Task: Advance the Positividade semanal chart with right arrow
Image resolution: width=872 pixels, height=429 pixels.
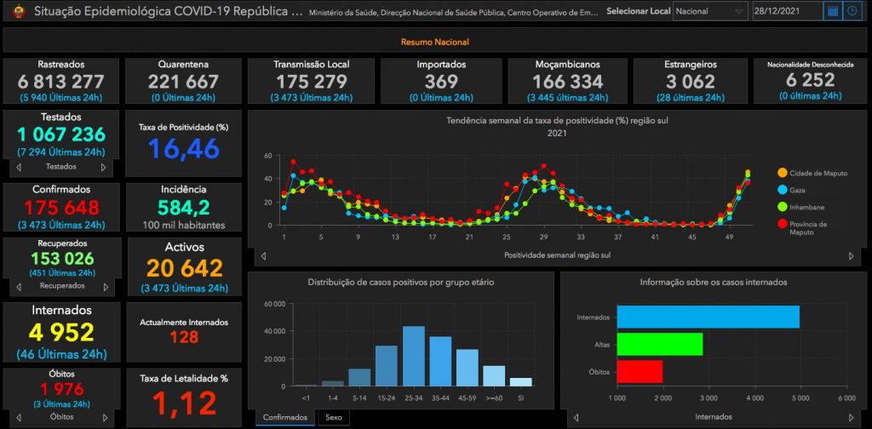Action: 851,255
